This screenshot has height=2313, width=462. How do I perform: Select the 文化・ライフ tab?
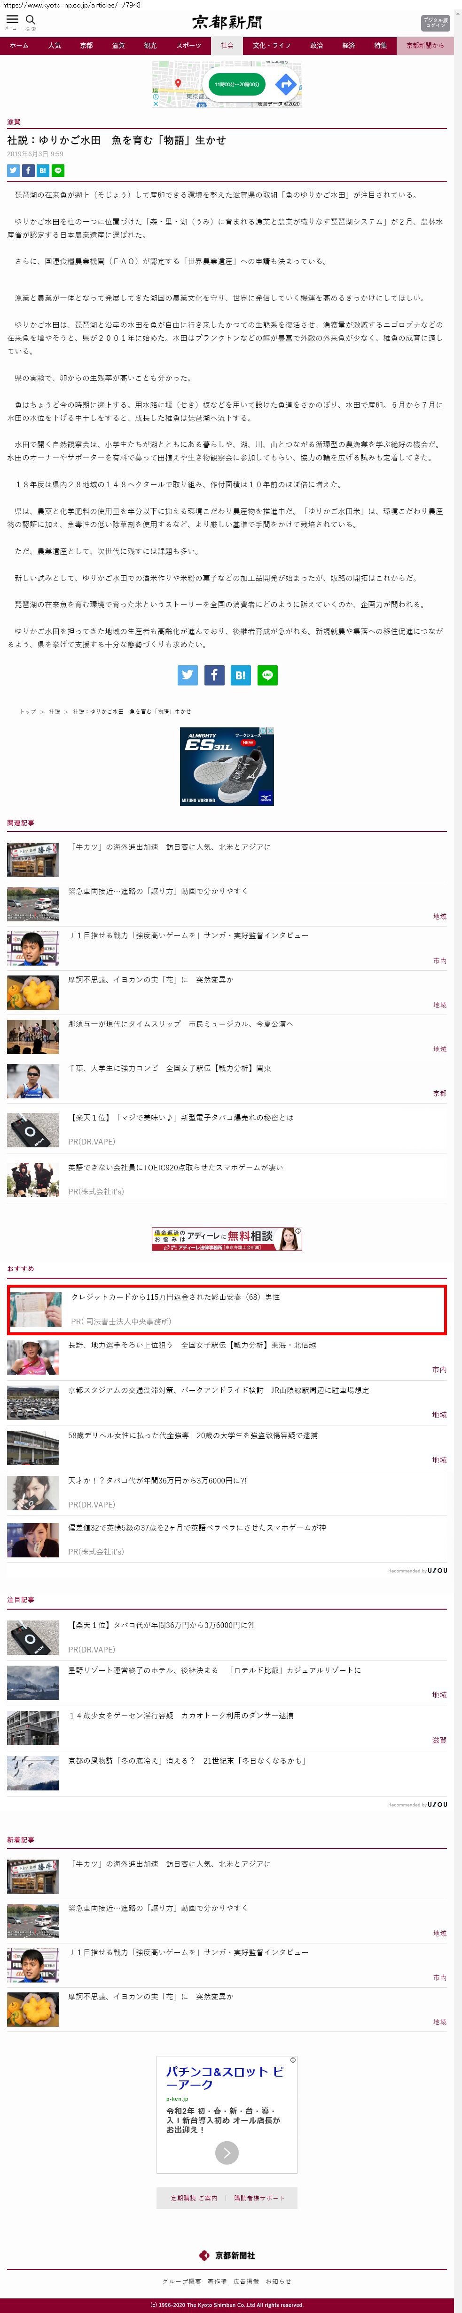coord(271,46)
